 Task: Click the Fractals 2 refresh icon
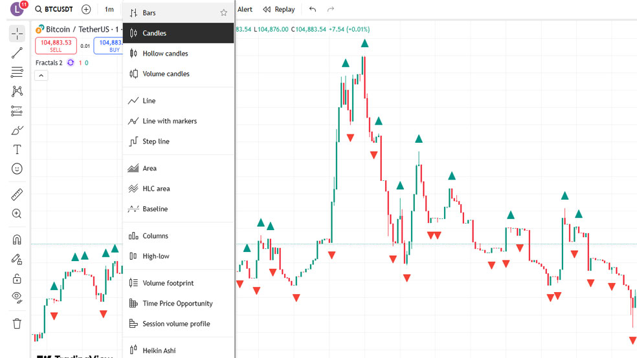point(71,63)
